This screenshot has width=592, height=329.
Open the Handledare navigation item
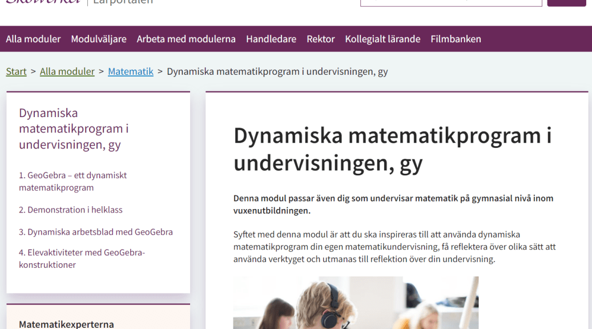click(271, 39)
